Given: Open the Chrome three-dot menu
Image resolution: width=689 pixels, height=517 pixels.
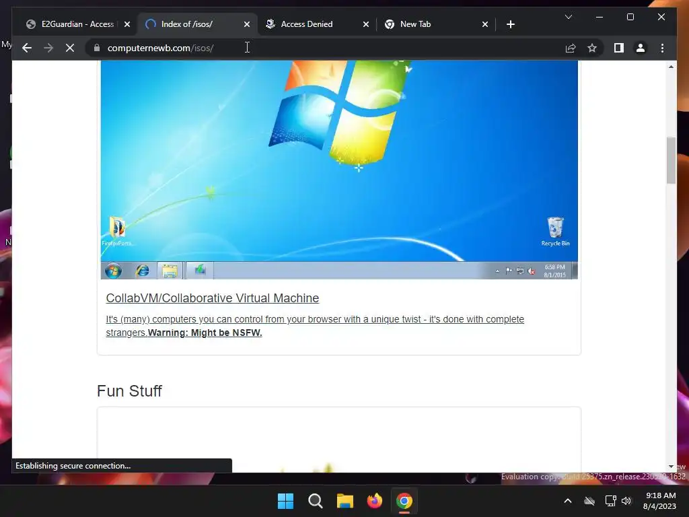Looking at the screenshot, I should point(662,48).
